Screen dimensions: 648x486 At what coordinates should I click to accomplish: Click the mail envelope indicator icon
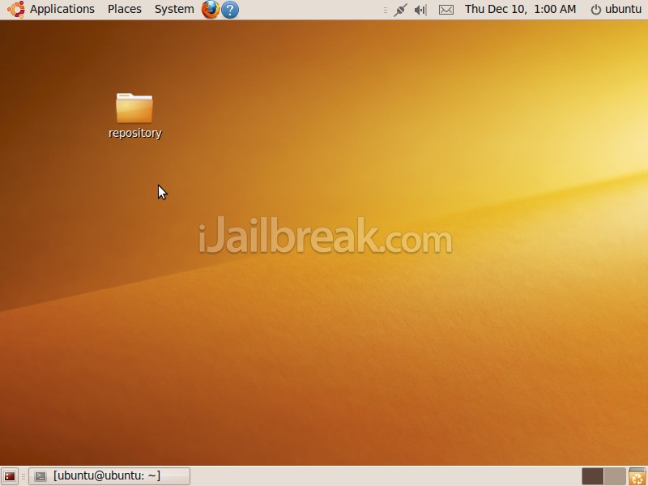coord(446,10)
